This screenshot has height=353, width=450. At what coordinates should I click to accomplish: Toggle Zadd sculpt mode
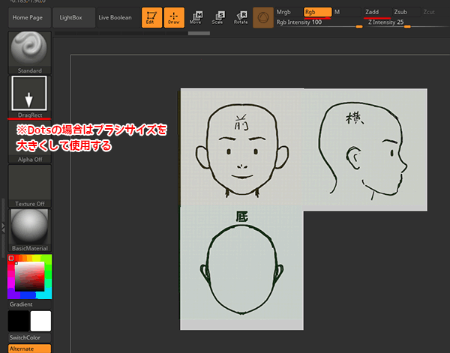pyautogui.click(x=375, y=12)
